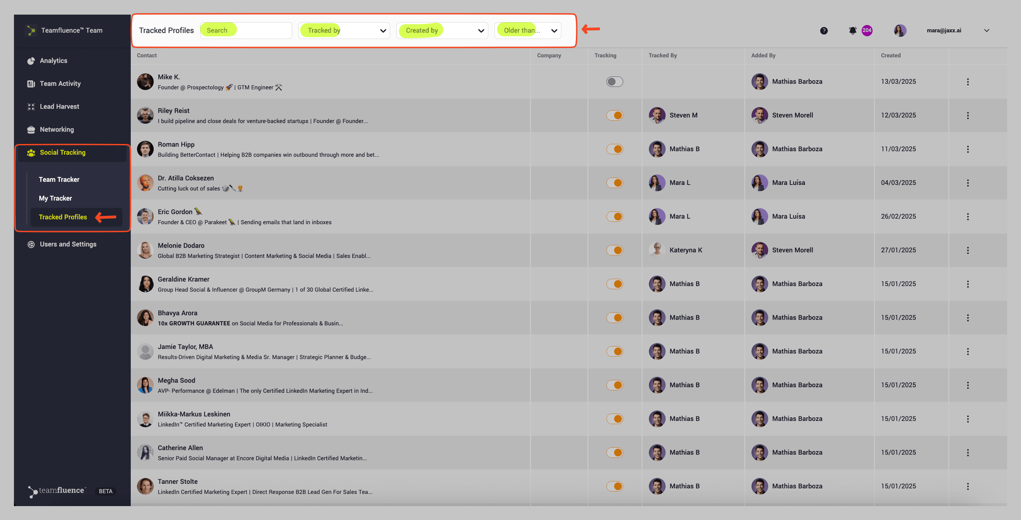Expand the mara@jaxx.ai account chevron
Viewport: 1021px width, 520px height.
[x=987, y=31]
